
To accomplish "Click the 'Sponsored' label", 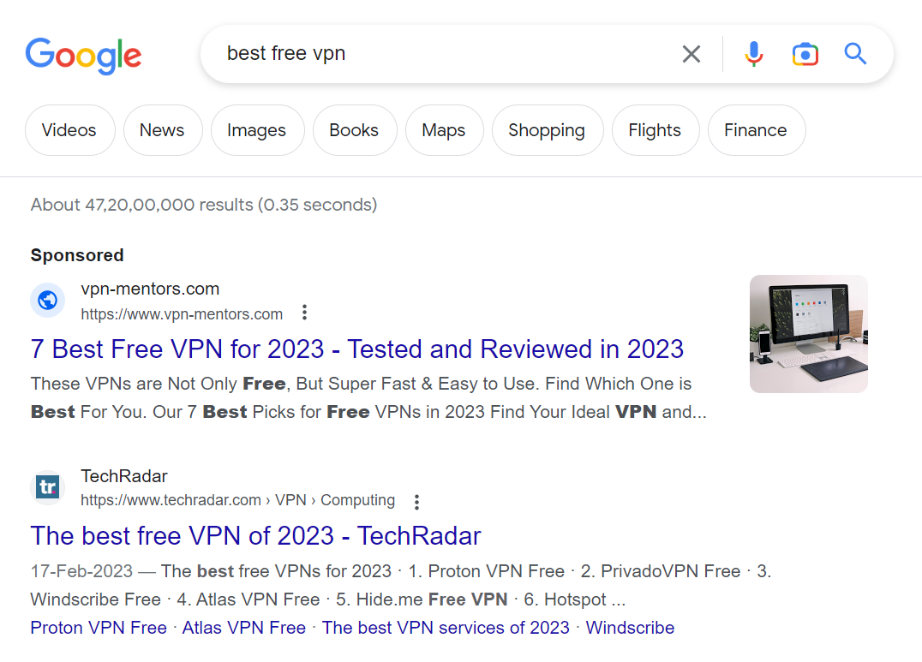I will pos(77,255).
